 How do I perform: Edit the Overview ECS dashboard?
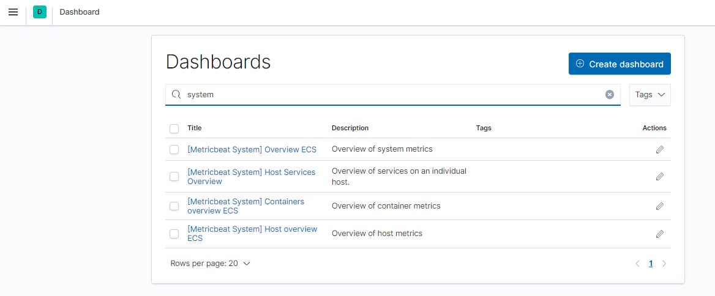pos(659,149)
